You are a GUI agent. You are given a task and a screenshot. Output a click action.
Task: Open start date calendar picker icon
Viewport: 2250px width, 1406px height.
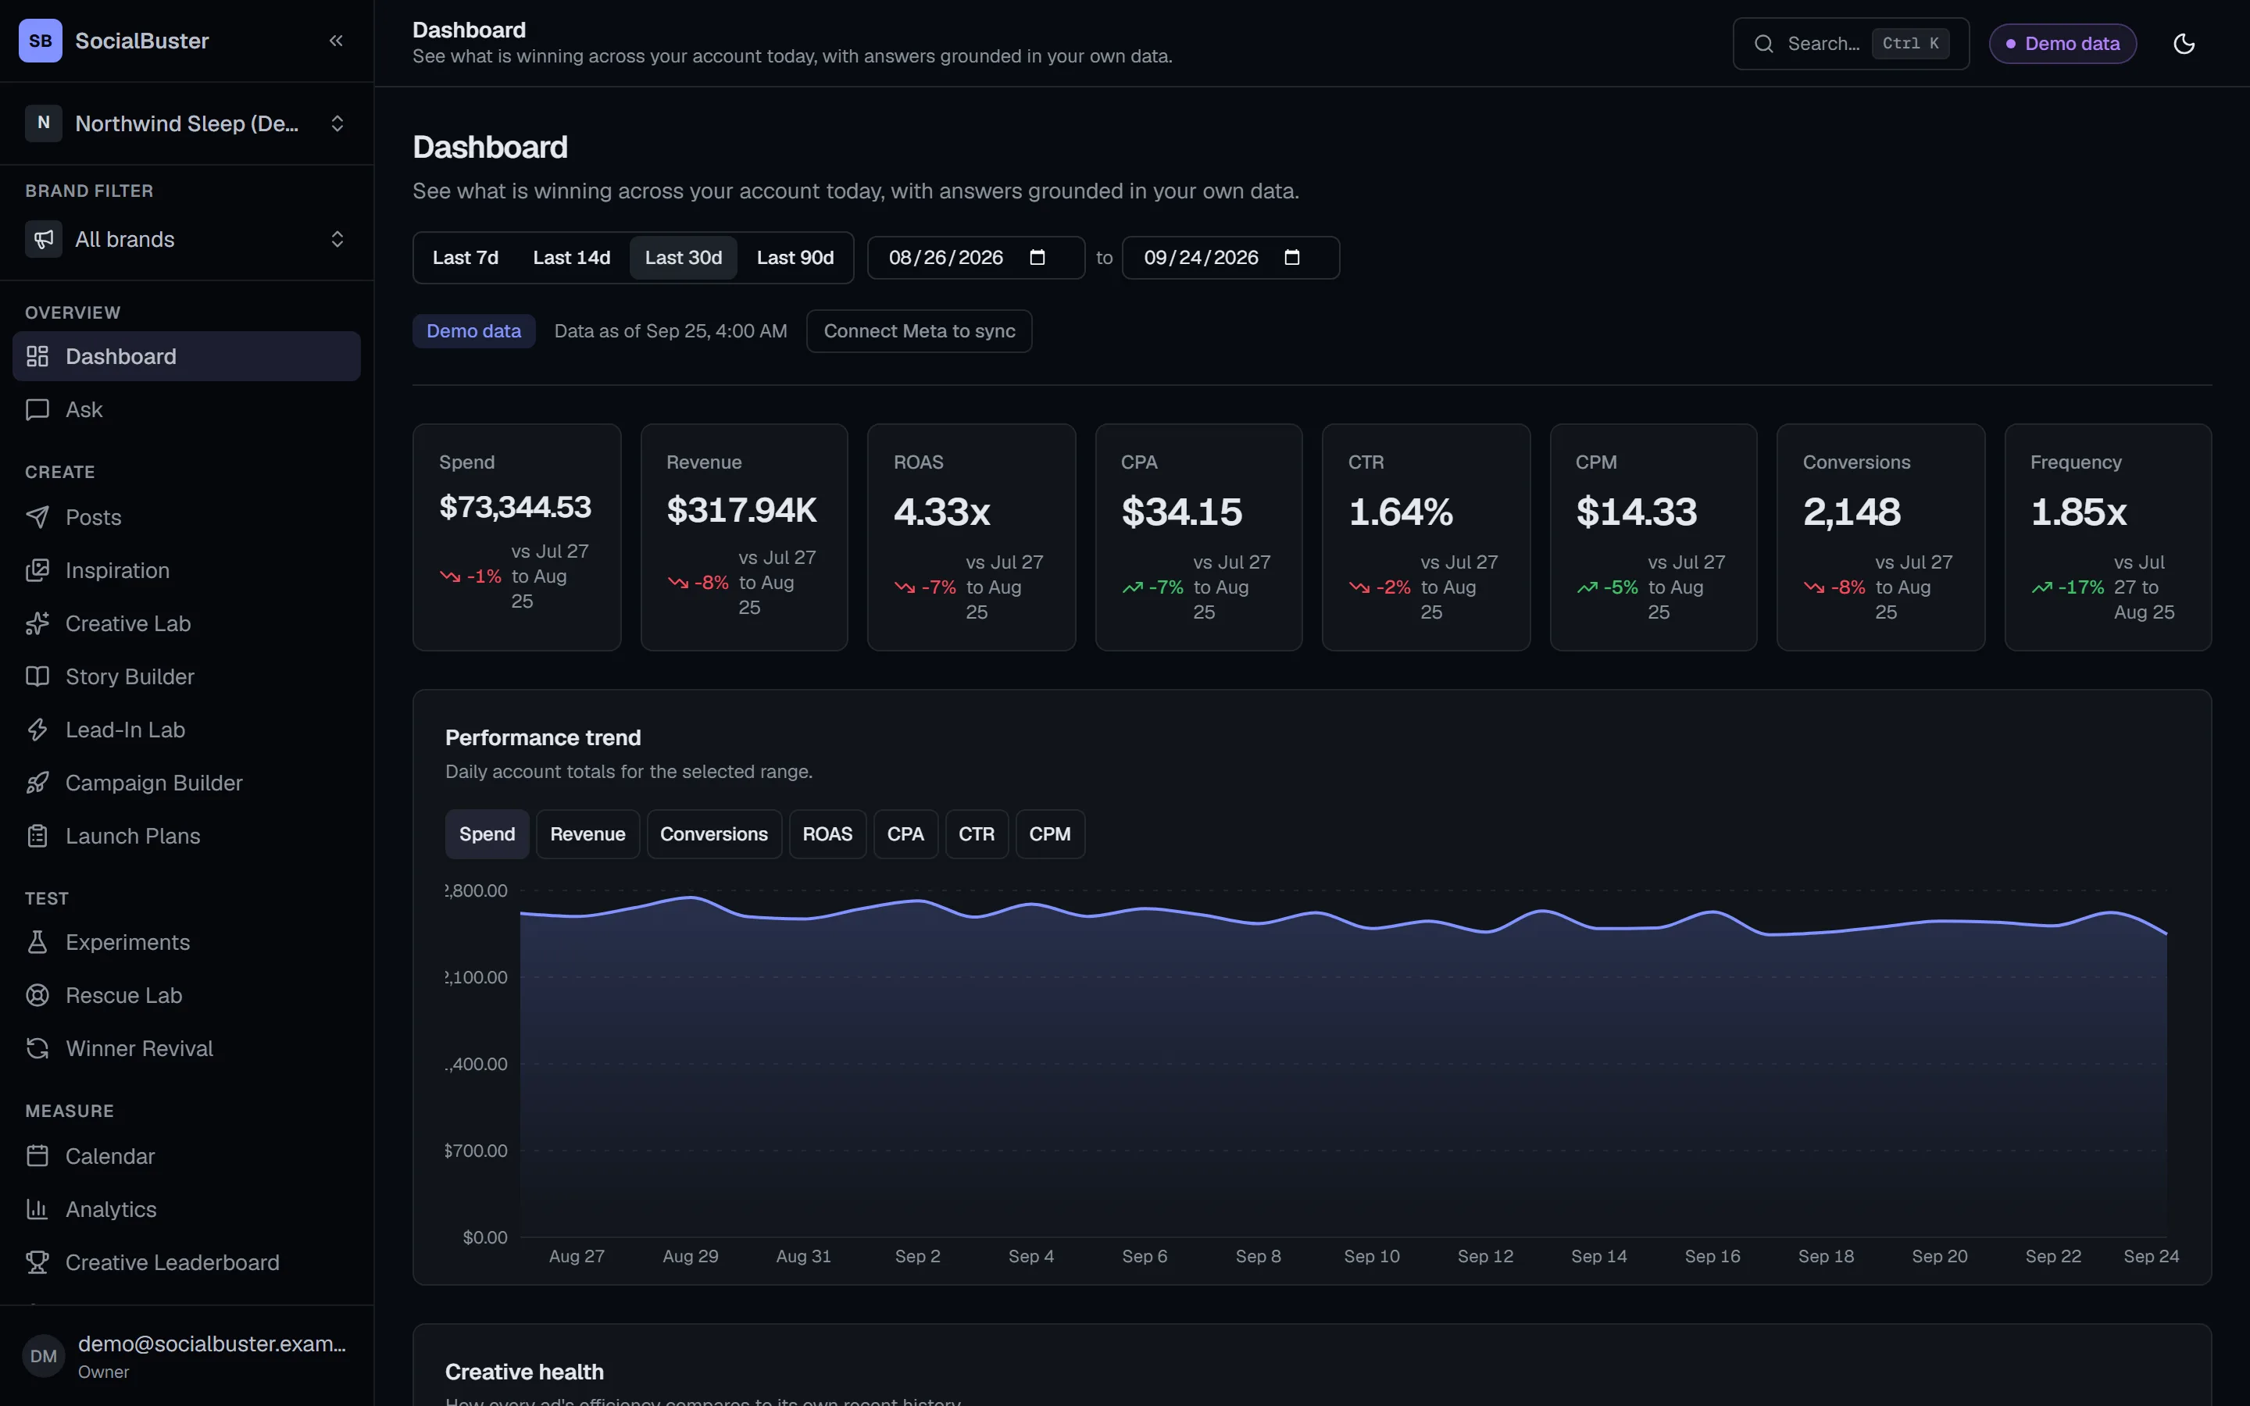(x=1037, y=258)
